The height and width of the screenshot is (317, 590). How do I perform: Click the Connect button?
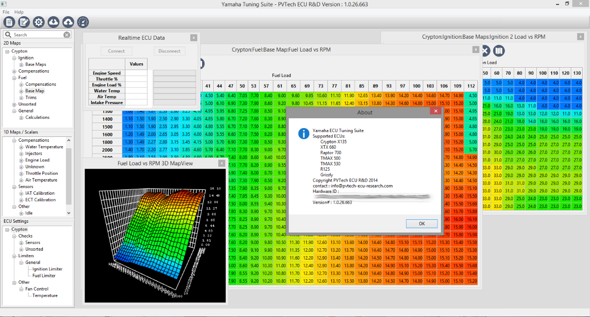117,51
